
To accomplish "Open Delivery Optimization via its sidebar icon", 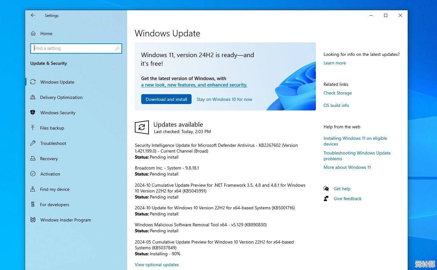I will tap(33, 97).
